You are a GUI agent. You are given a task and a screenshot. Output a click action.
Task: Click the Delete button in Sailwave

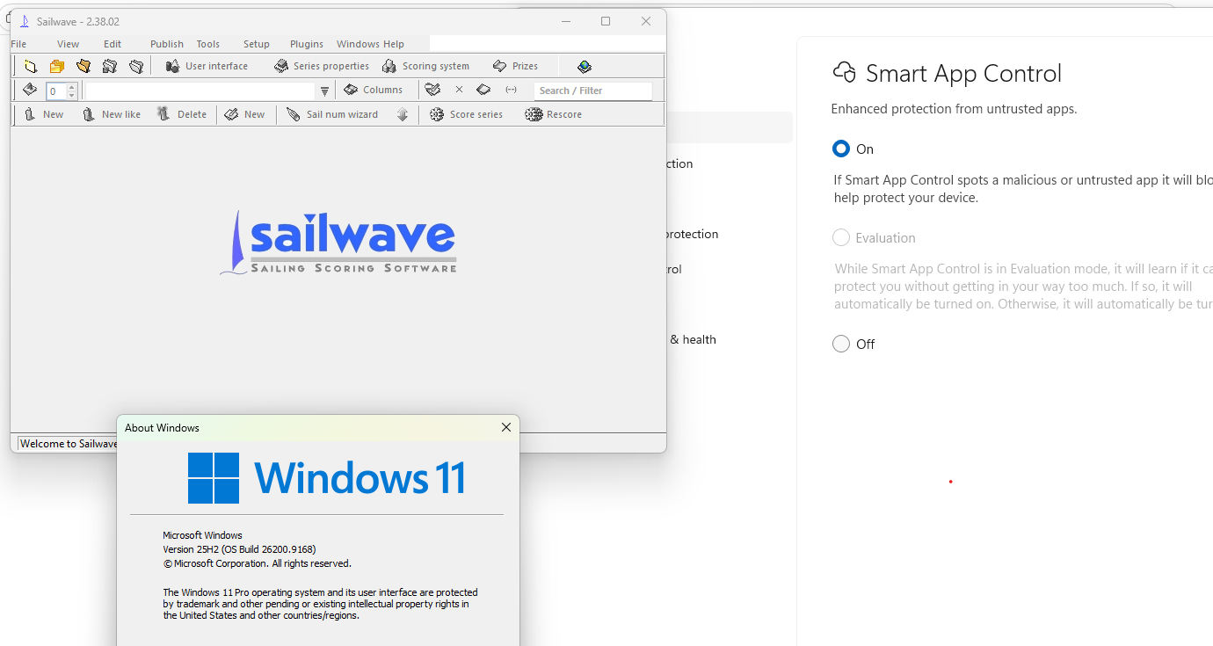point(181,114)
